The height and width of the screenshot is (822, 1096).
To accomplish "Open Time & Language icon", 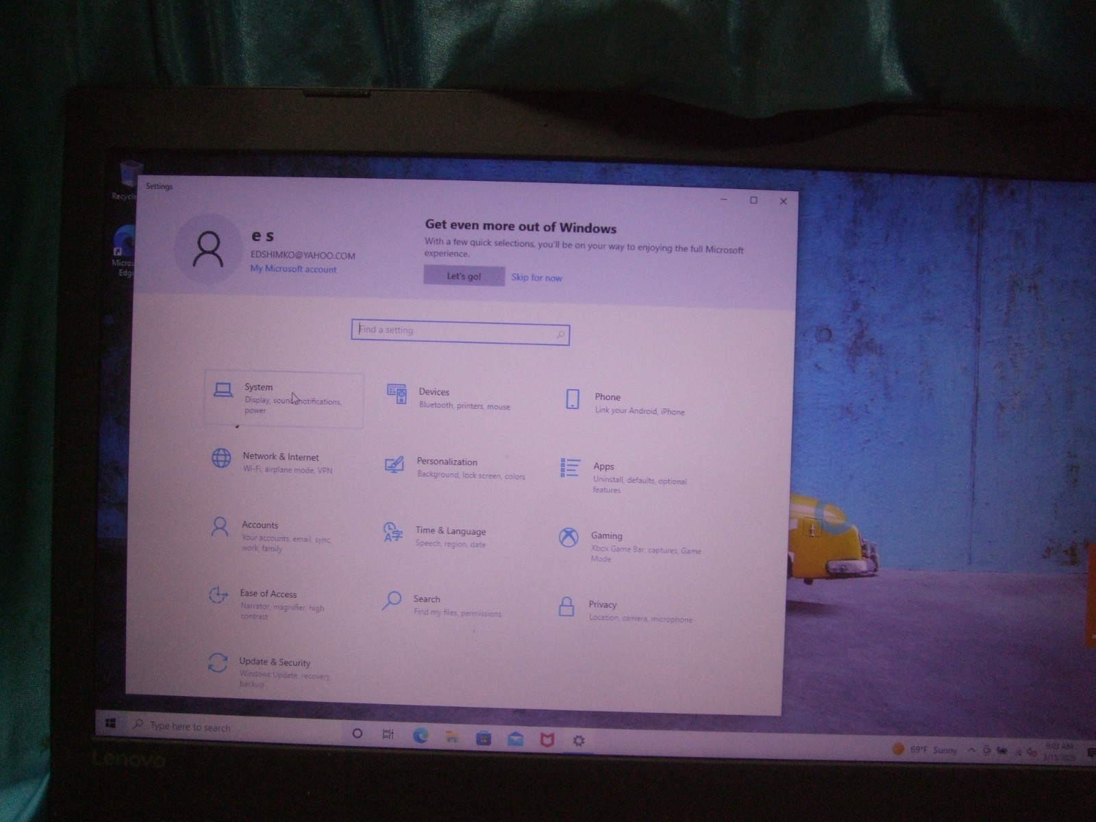I will 393,532.
